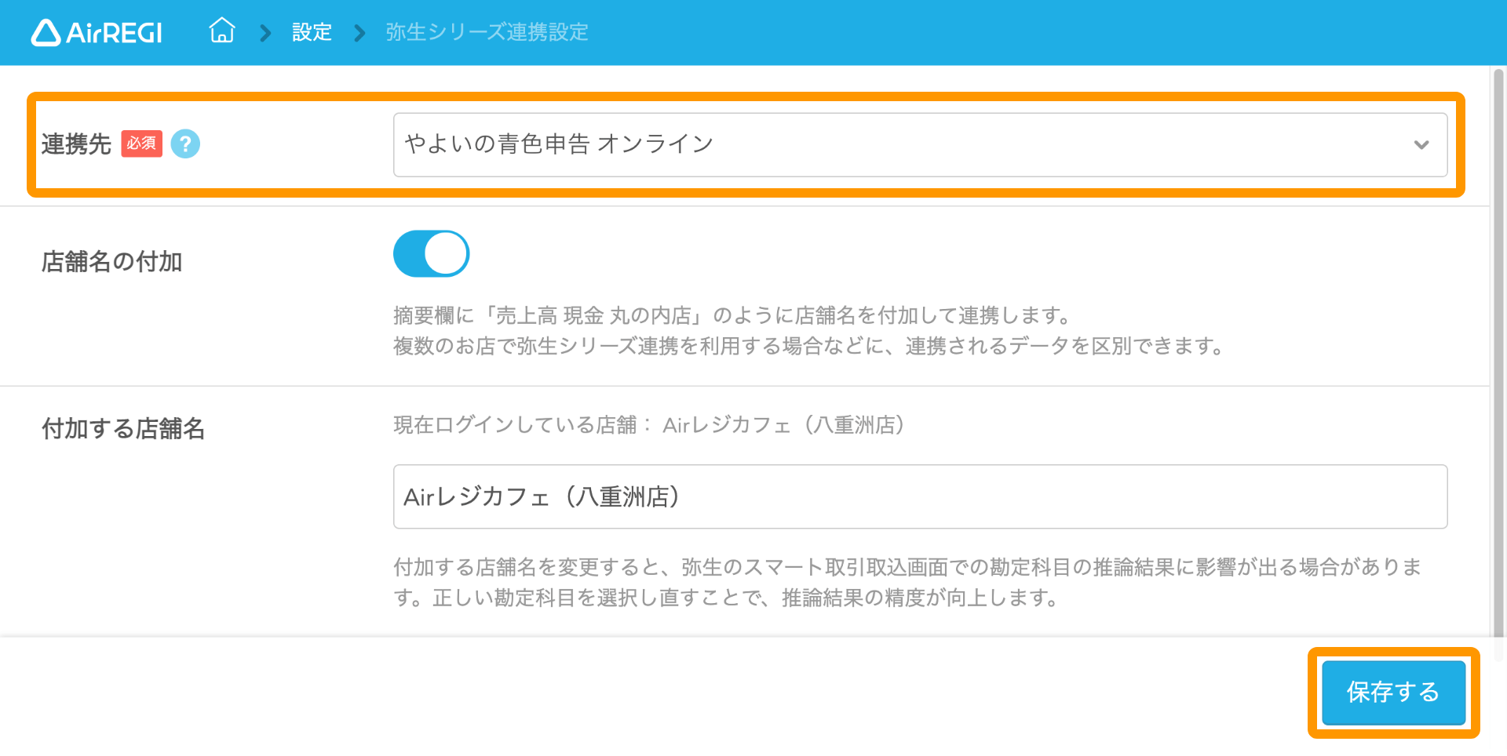The height and width of the screenshot is (756, 1507).
Task: Click the house-shaped navigation icon
Action: (222, 31)
